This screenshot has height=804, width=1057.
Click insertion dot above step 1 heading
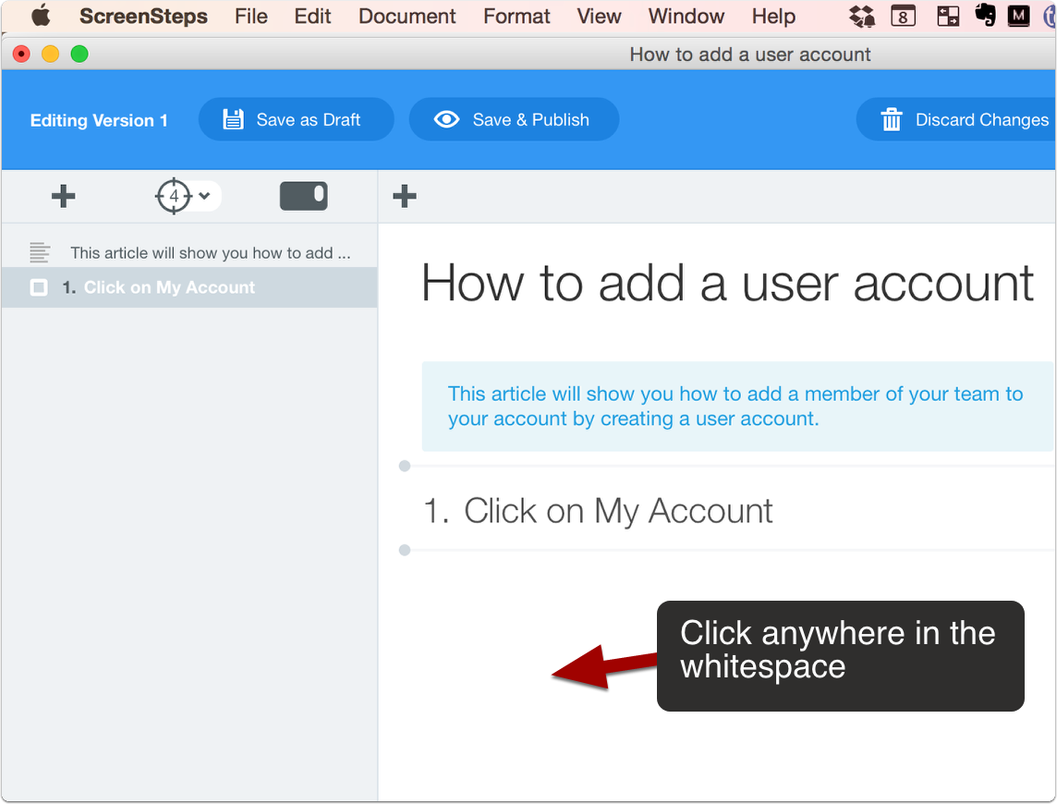tap(405, 466)
